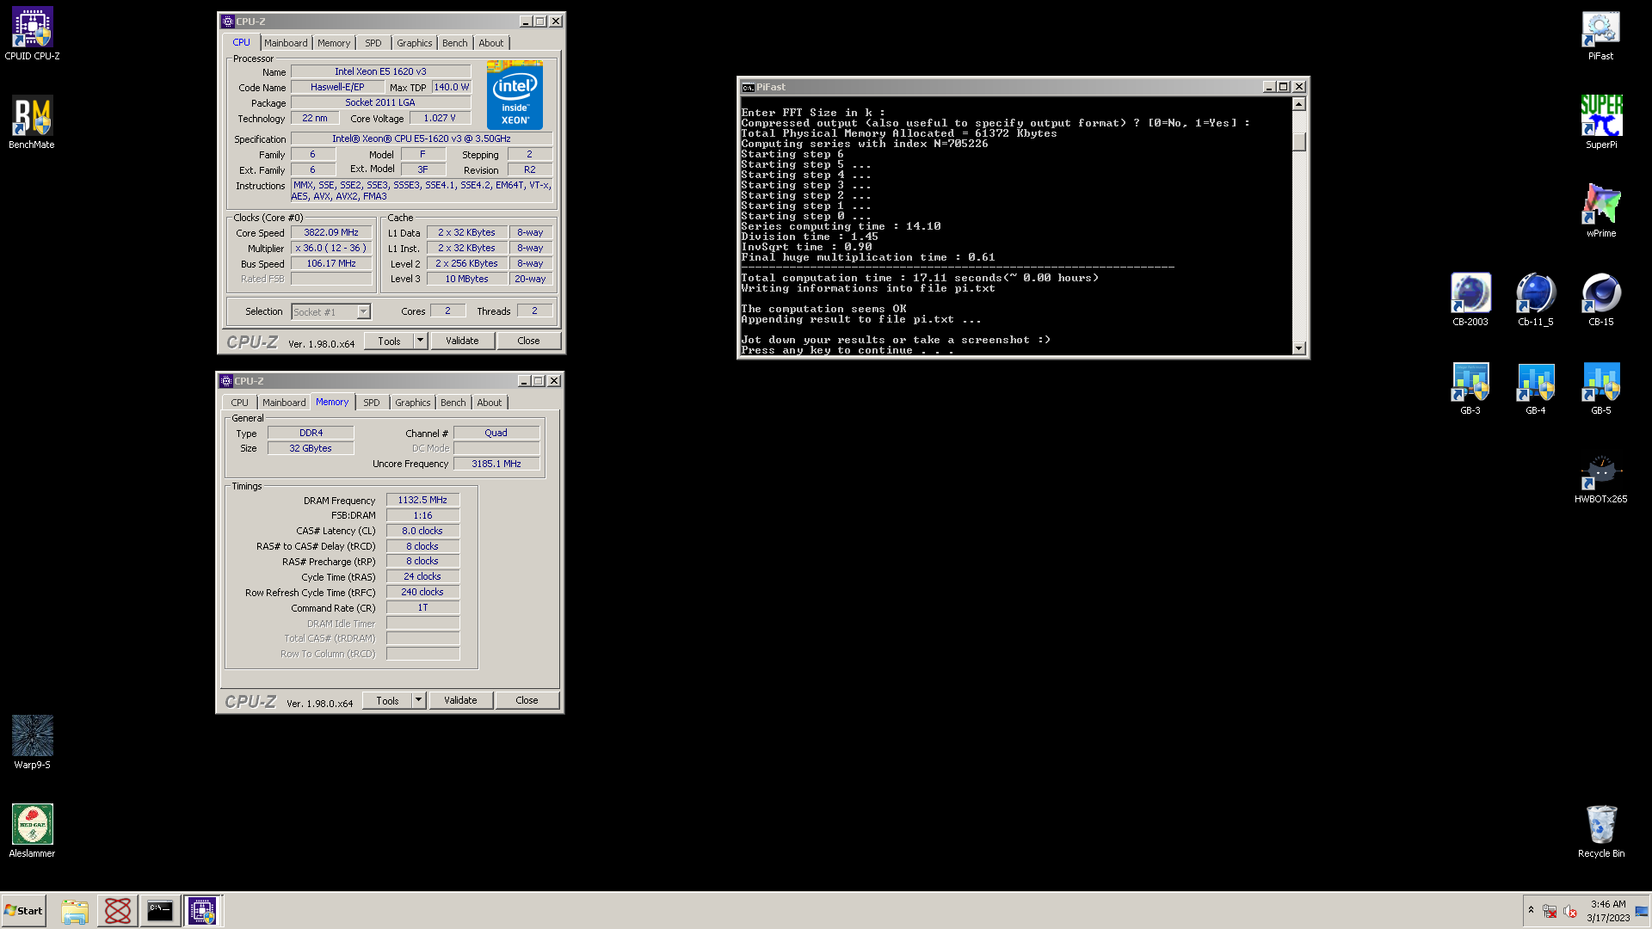Open the SPD tab in upper CPU-Z
The image size is (1652, 929).
click(x=373, y=43)
